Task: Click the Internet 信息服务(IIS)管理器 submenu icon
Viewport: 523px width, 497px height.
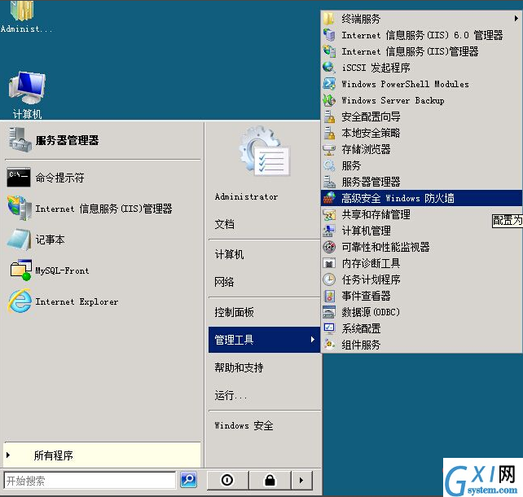Action: point(329,51)
